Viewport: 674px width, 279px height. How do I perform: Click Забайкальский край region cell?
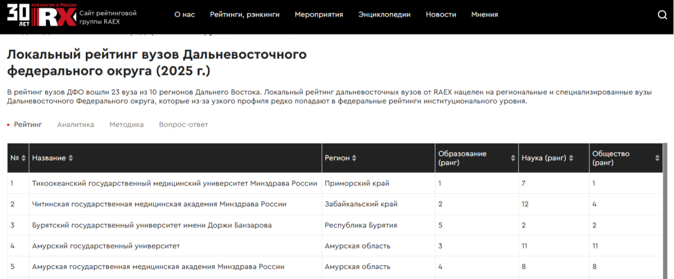pyautogui.click(x=378, y=204)
